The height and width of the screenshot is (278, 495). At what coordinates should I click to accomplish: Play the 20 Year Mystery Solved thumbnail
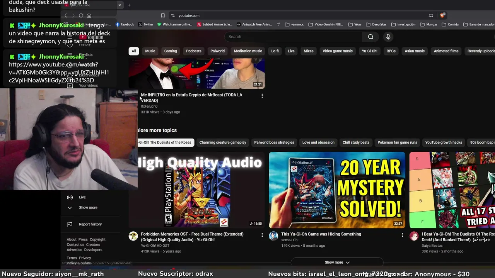coord(337,190)
